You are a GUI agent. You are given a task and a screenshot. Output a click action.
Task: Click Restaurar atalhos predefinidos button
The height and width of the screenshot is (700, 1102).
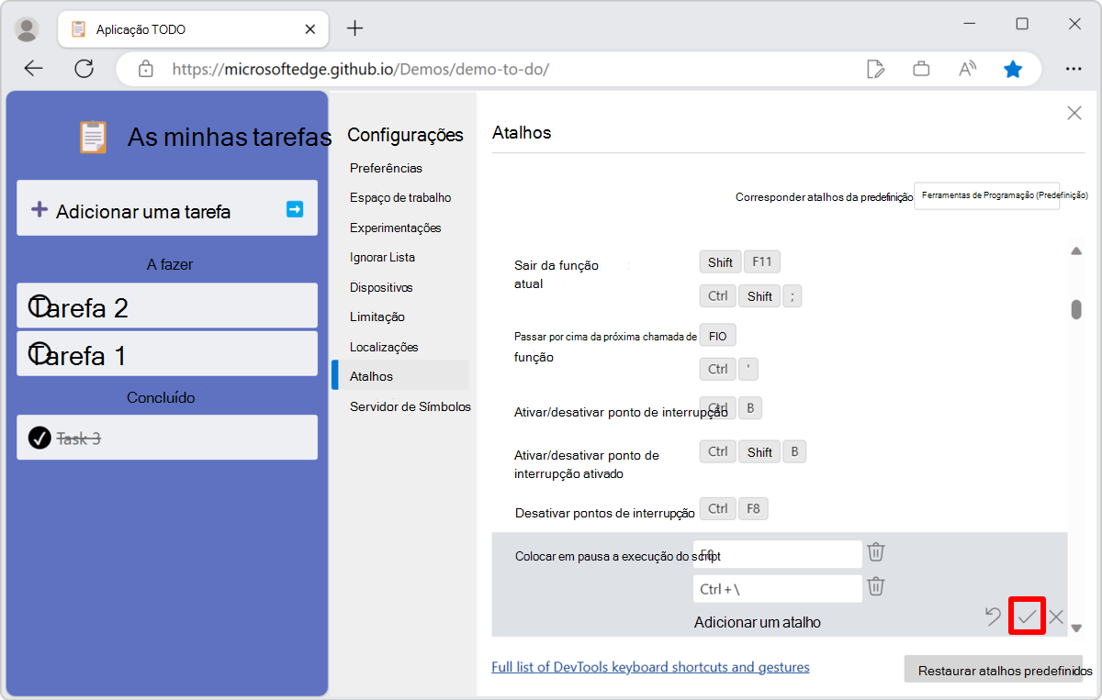click(x=992, y=670)
